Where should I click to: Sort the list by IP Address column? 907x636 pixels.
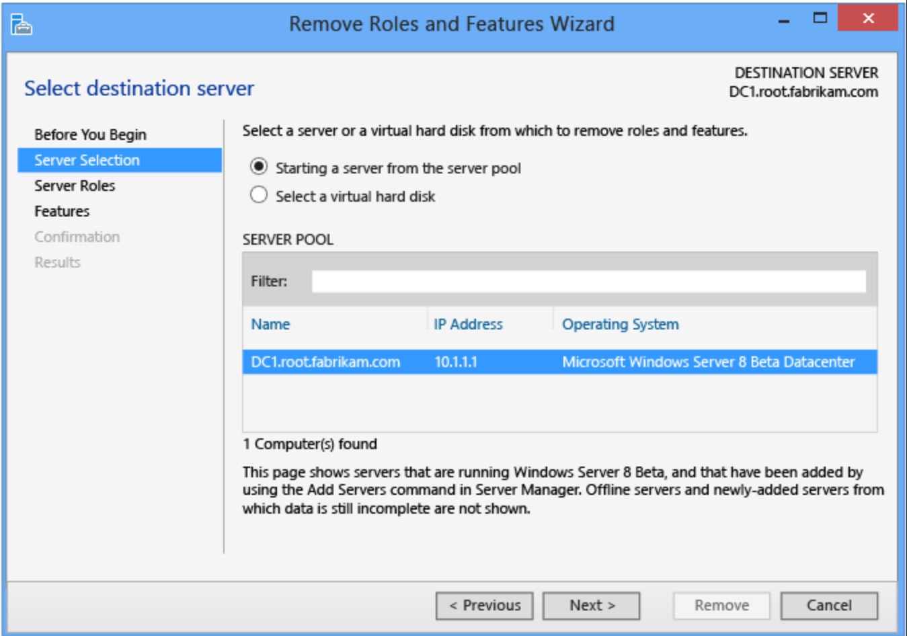coord(468,324)
